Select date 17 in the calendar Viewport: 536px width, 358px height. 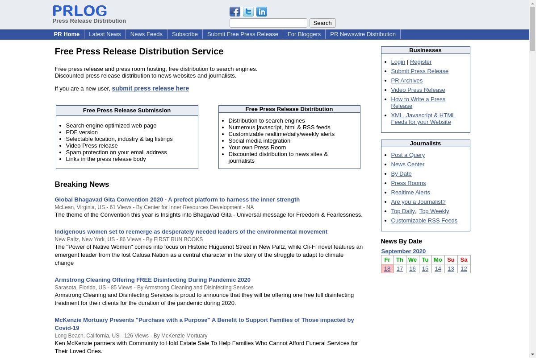click(x=400, y=269)
